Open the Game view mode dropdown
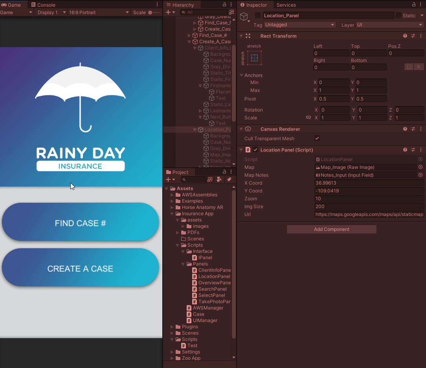The image size is (426, 368). tap(16, 13)
